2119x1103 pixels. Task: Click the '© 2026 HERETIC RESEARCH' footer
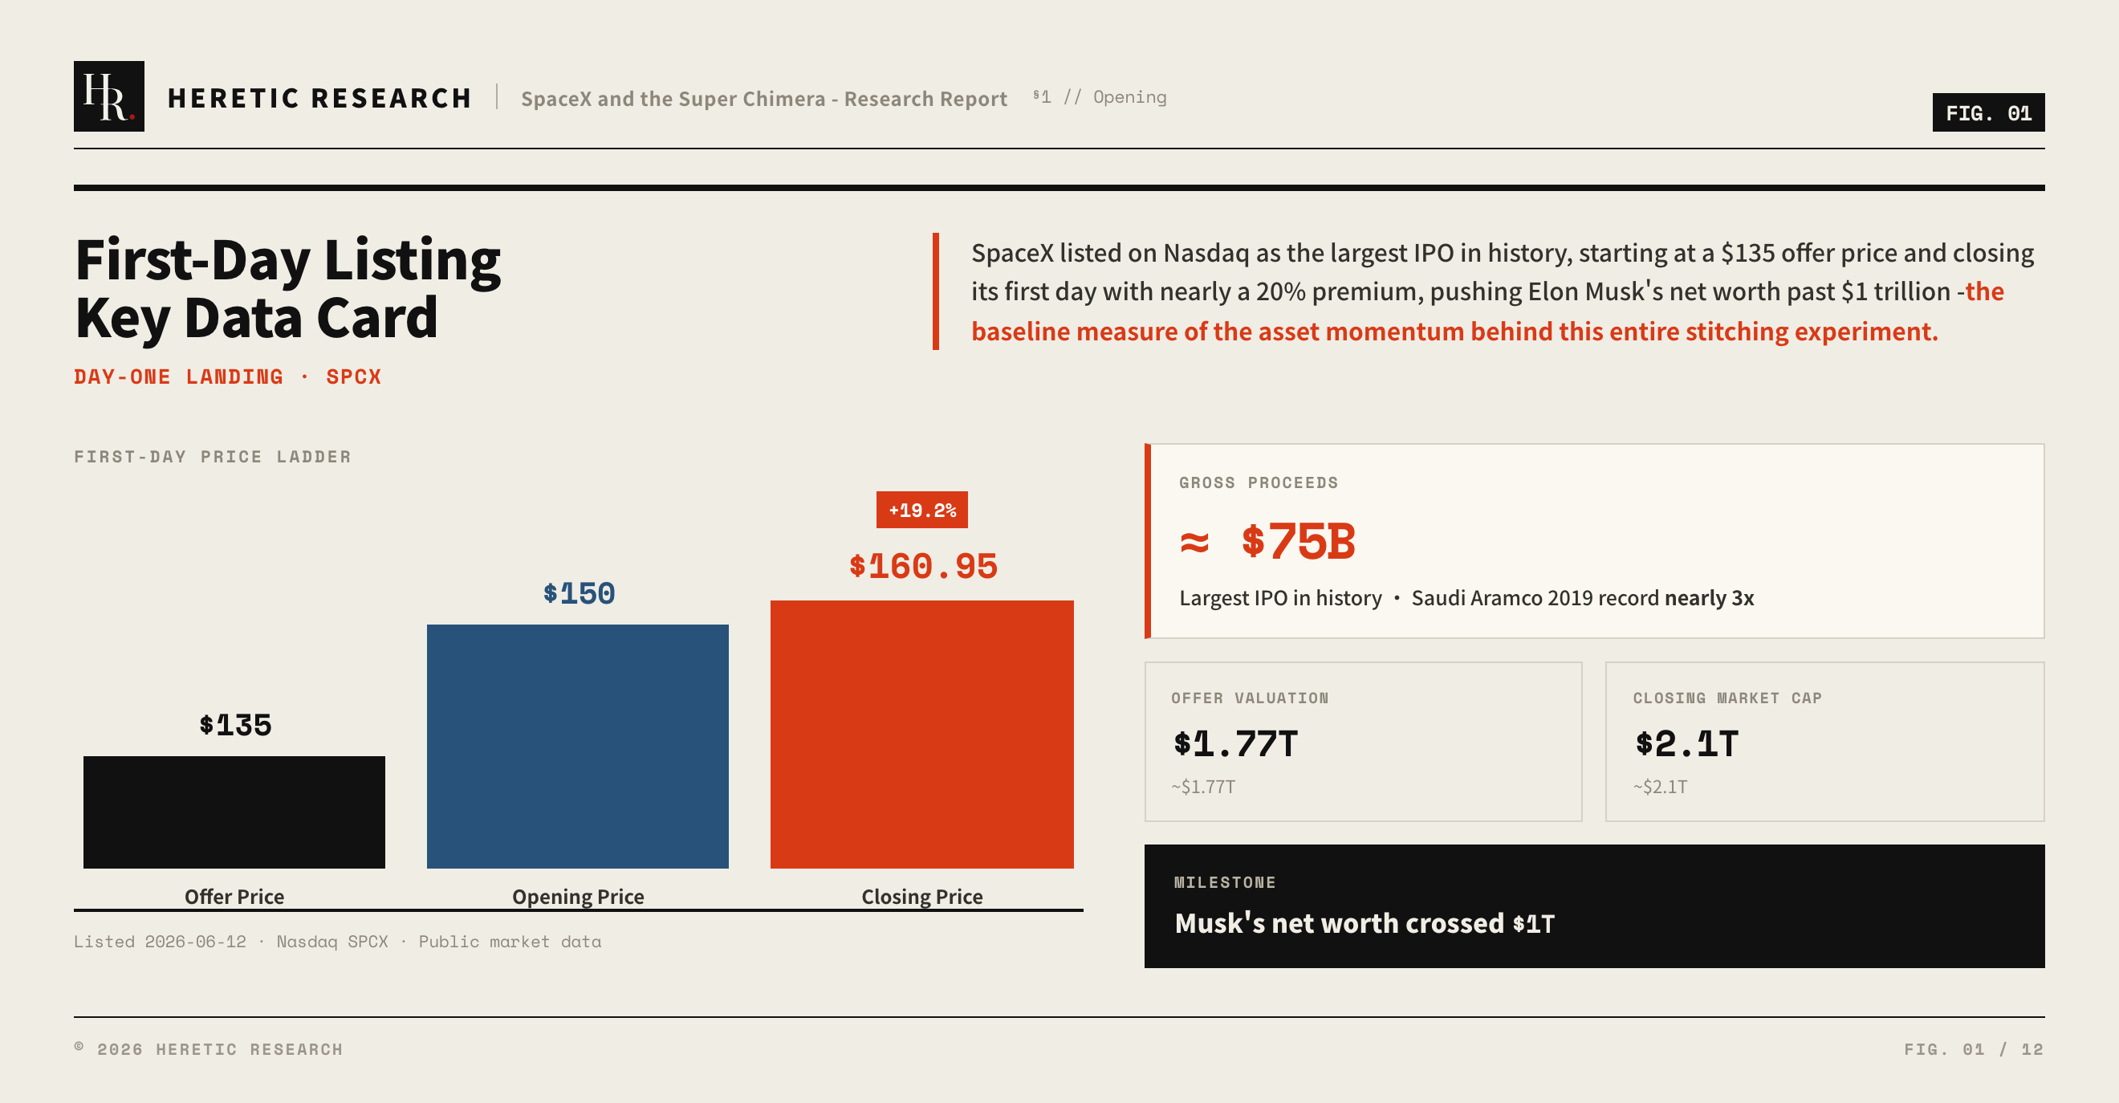(208, 1048)
